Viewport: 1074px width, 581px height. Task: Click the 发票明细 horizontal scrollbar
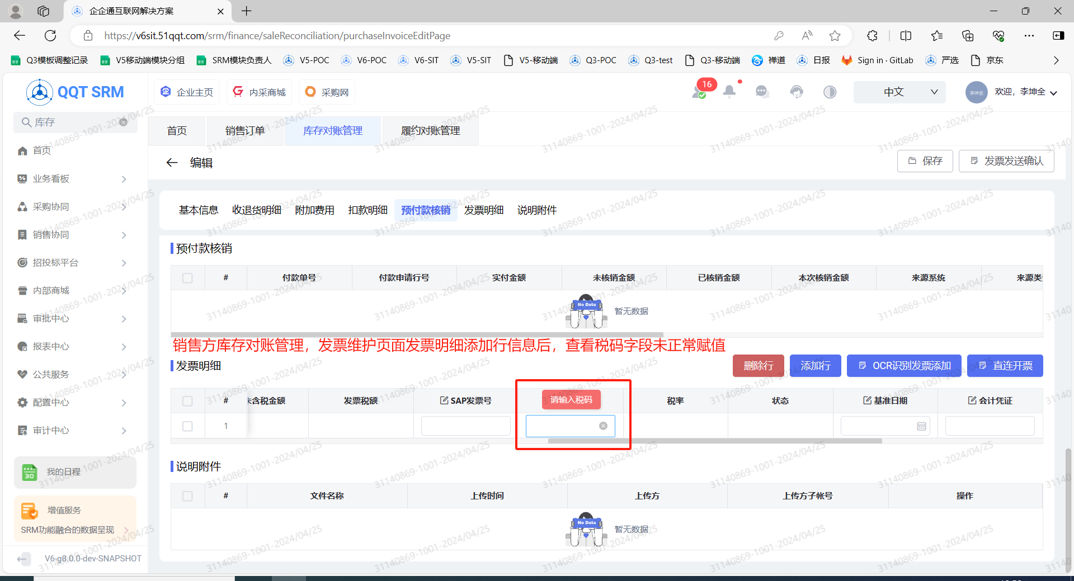(x=715, y=441)
